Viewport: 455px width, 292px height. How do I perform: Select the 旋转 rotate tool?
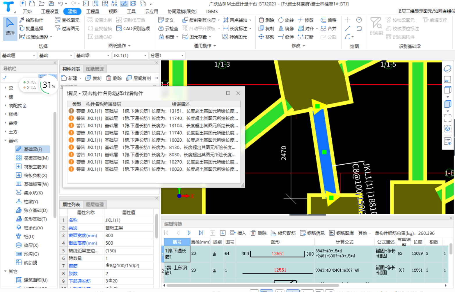coord(286,20)
